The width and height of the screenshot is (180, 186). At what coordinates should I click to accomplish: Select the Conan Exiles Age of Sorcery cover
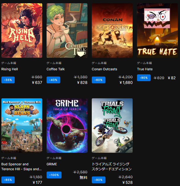click(x=112, y=31)
